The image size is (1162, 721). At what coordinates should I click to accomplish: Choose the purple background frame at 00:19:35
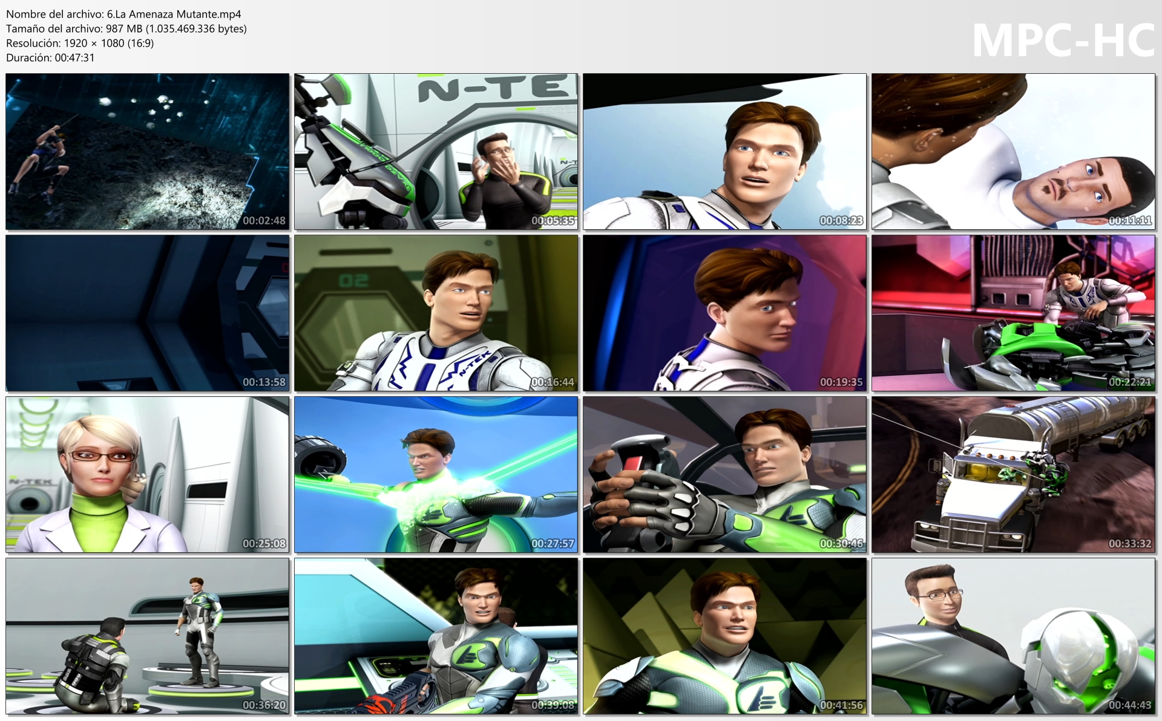pos(724,313)
